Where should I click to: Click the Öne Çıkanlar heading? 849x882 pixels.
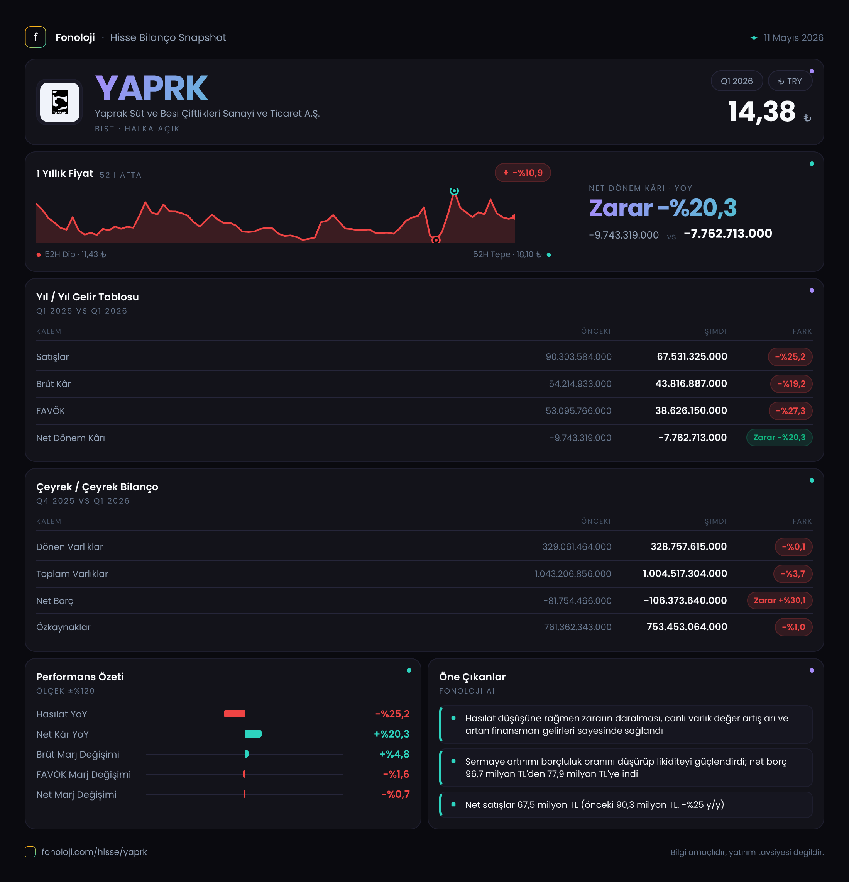coord(472,677)
